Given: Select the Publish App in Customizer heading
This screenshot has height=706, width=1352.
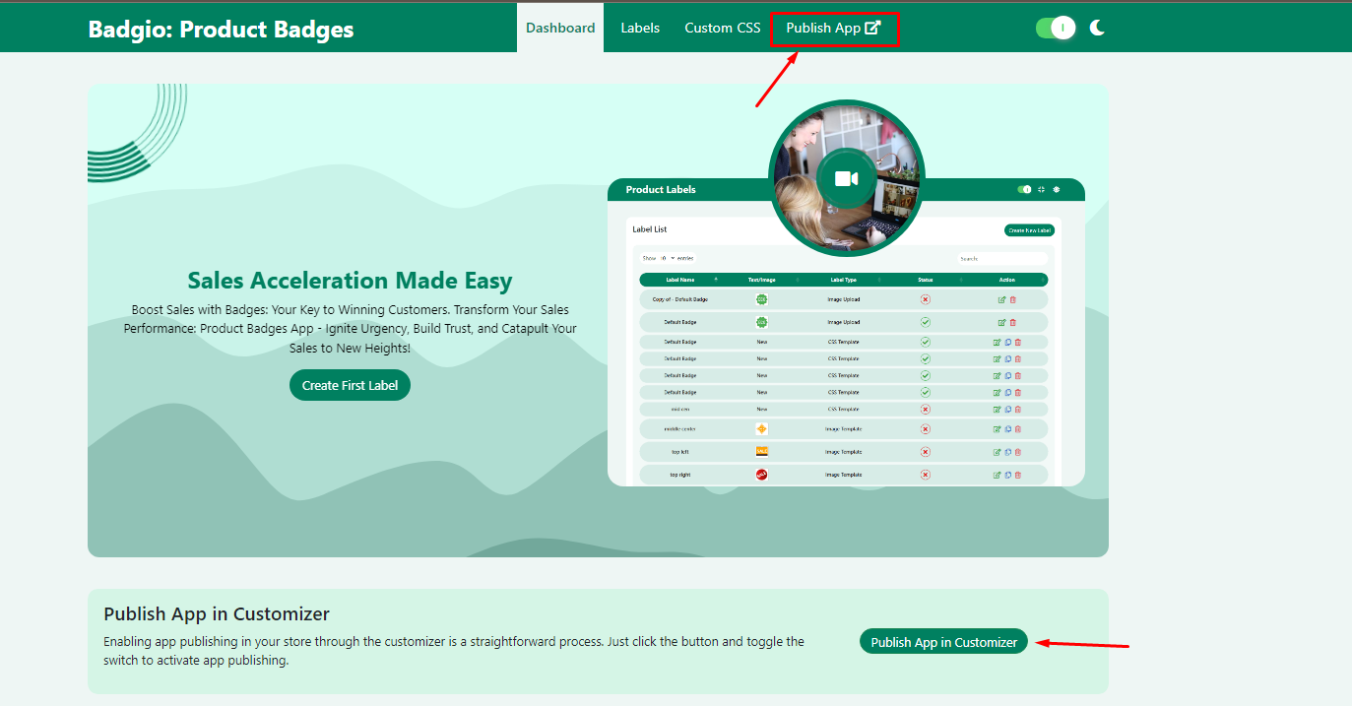Looking at the screenshot, I should click(x=217, y=613).
